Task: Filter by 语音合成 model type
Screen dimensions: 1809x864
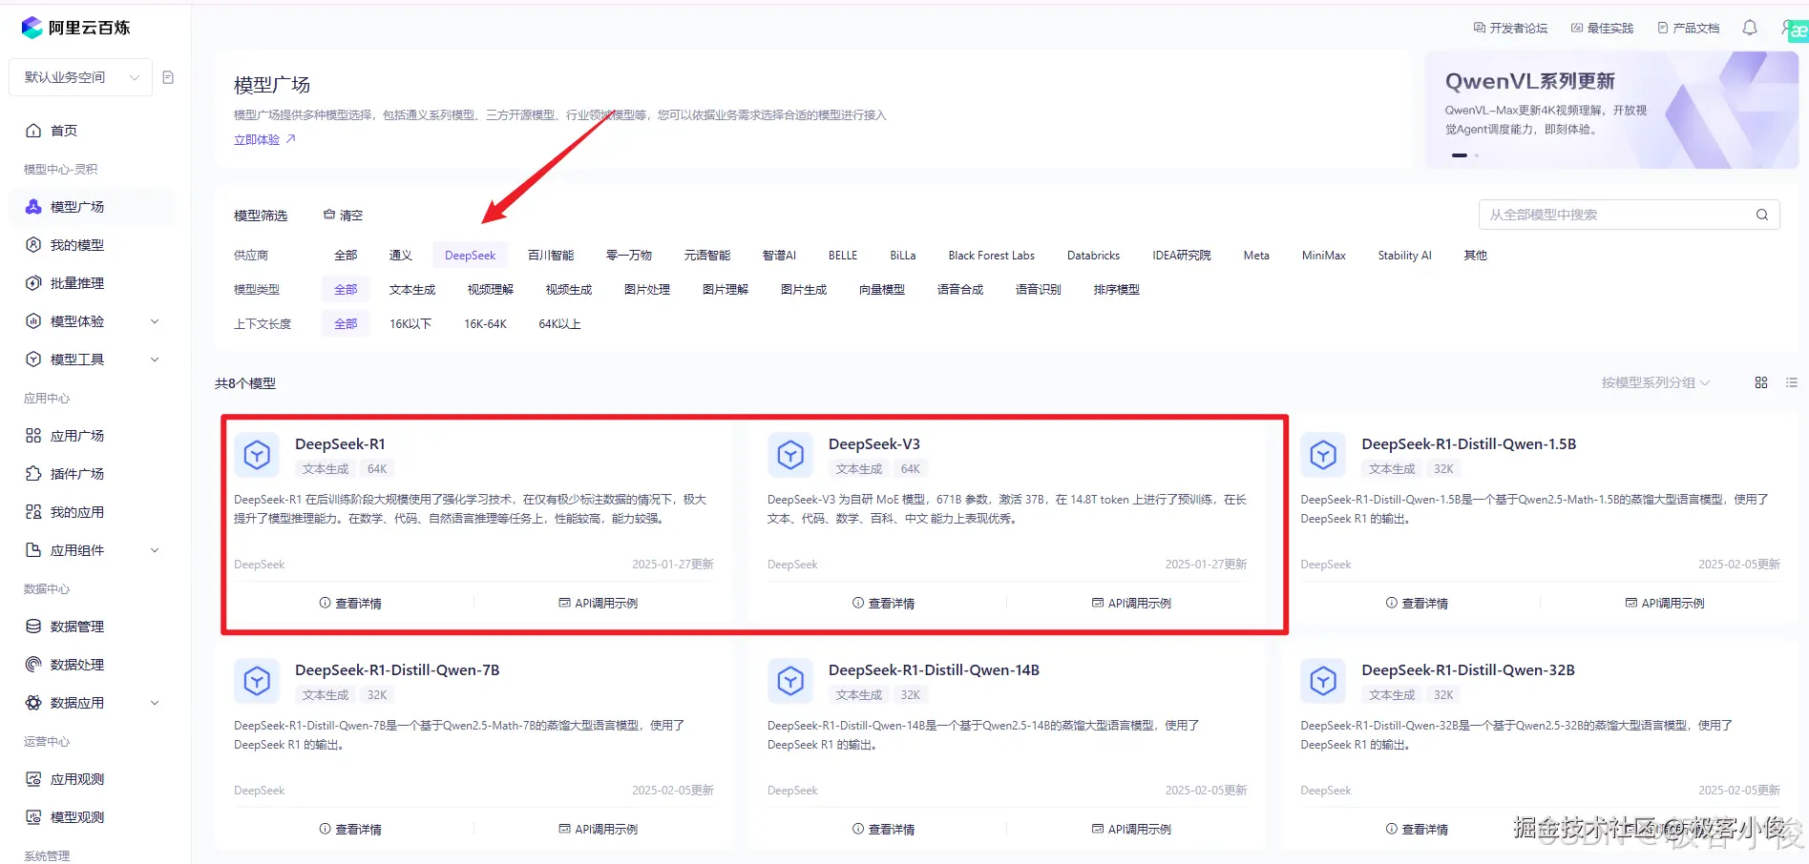Action: [960, 290]
